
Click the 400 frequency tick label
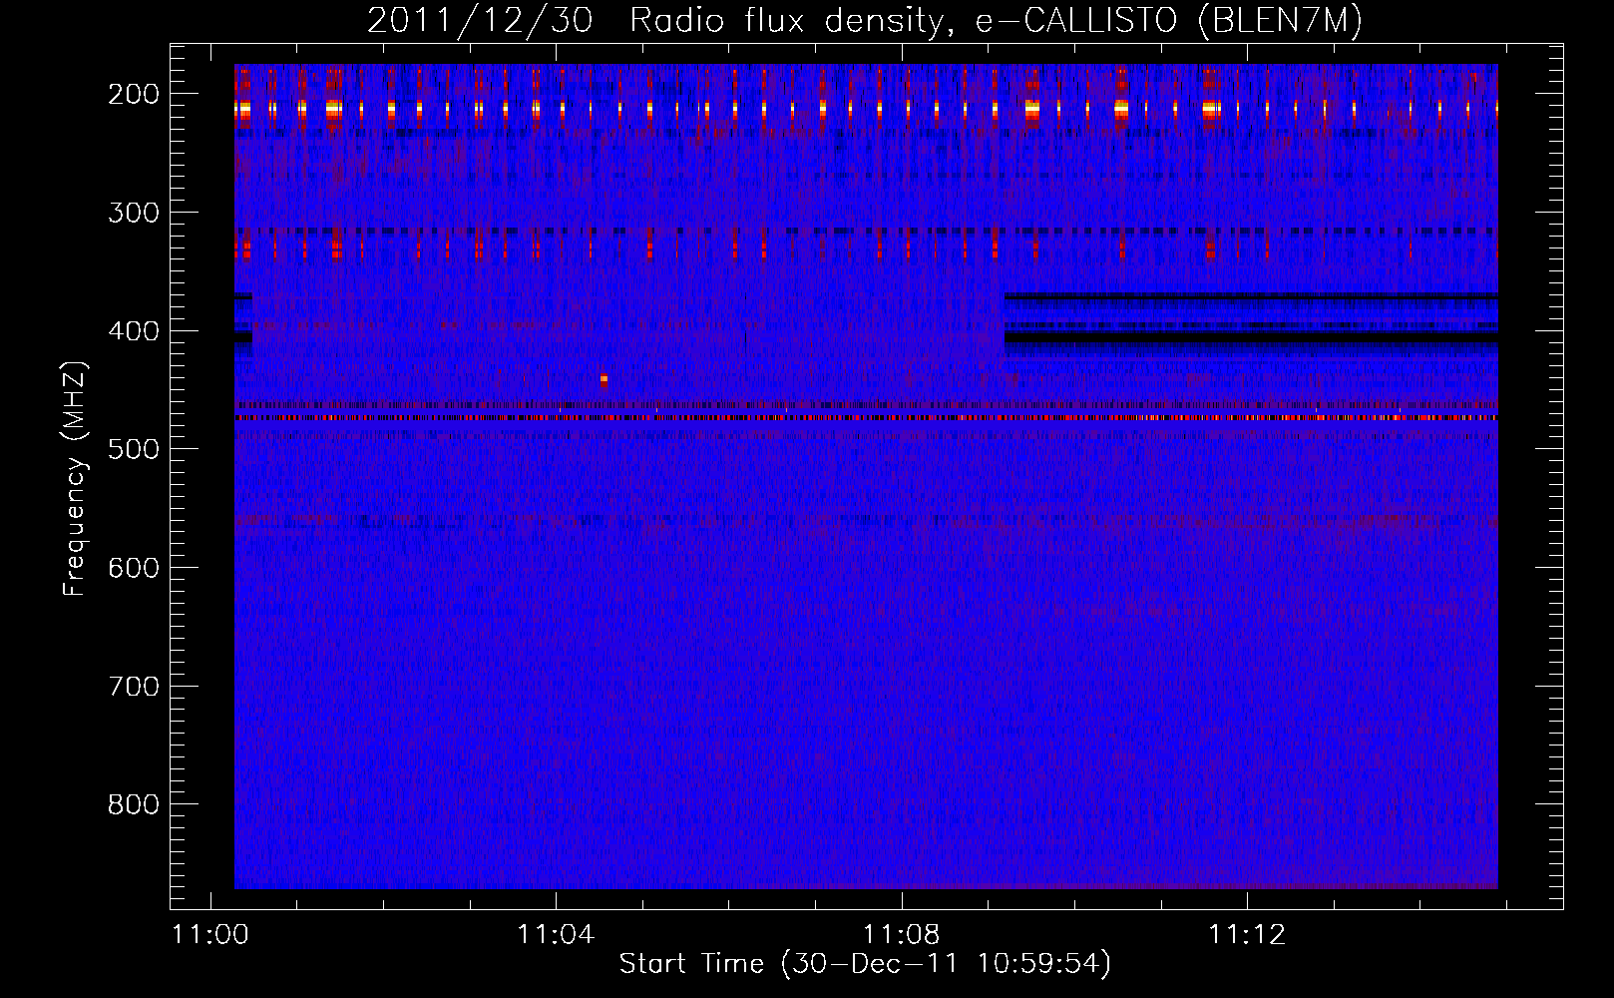tap(134, 331)
